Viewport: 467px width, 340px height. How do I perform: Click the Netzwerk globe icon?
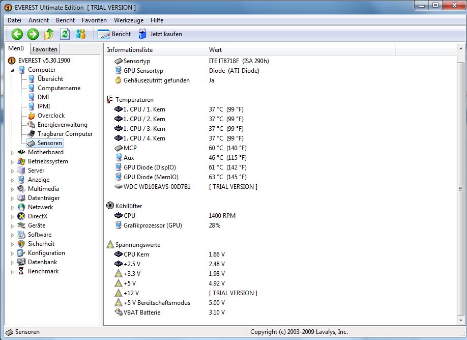[21, 207]
